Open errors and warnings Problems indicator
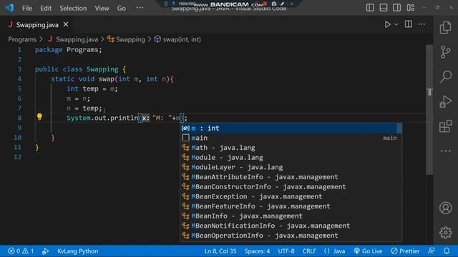This screenshot has height=257, width=458. click(x=21, y=251)
